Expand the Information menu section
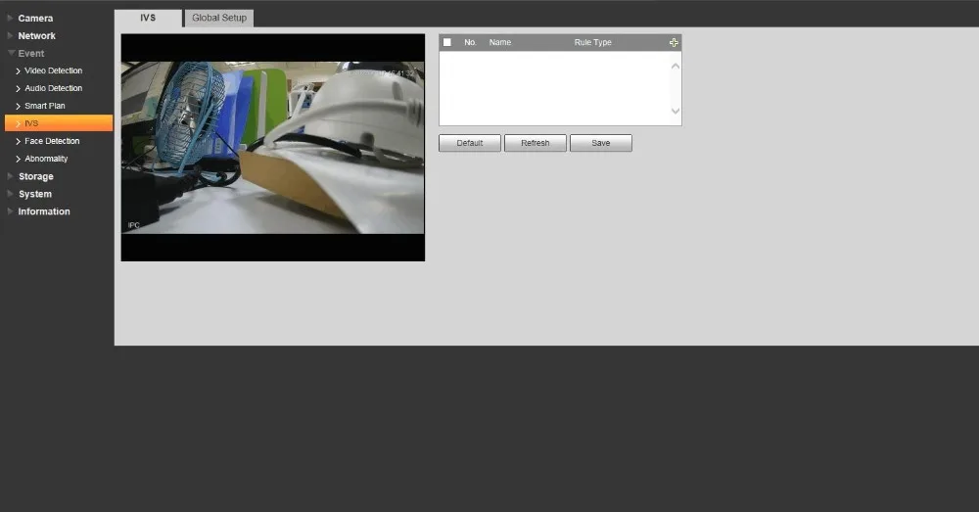Screen dimensions: 979x512 (x=44, y=211)
